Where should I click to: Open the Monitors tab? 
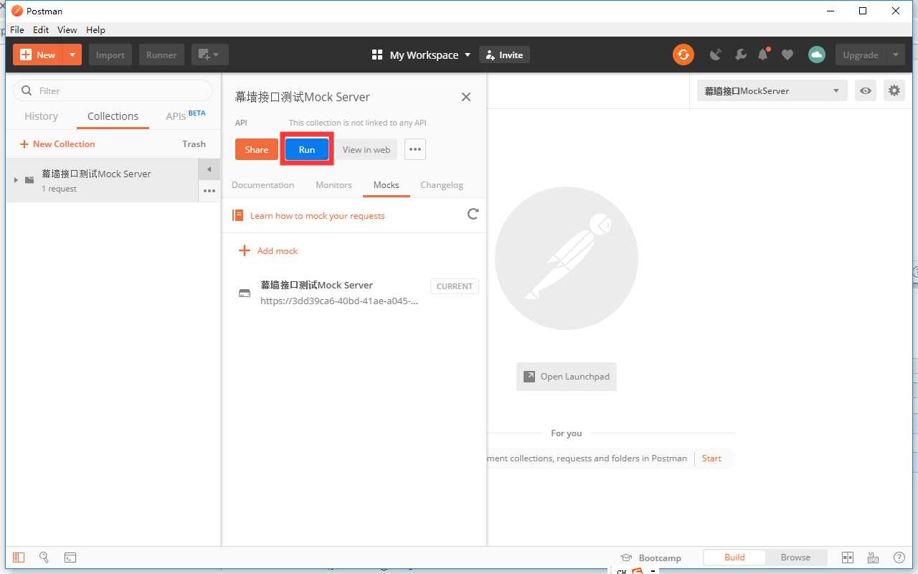click(333, 184)
